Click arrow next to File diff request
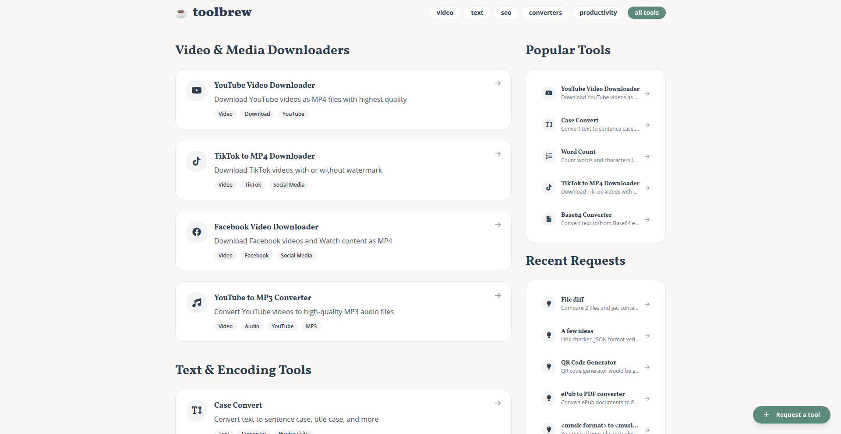Screen dimensions: 841x434 647,304
